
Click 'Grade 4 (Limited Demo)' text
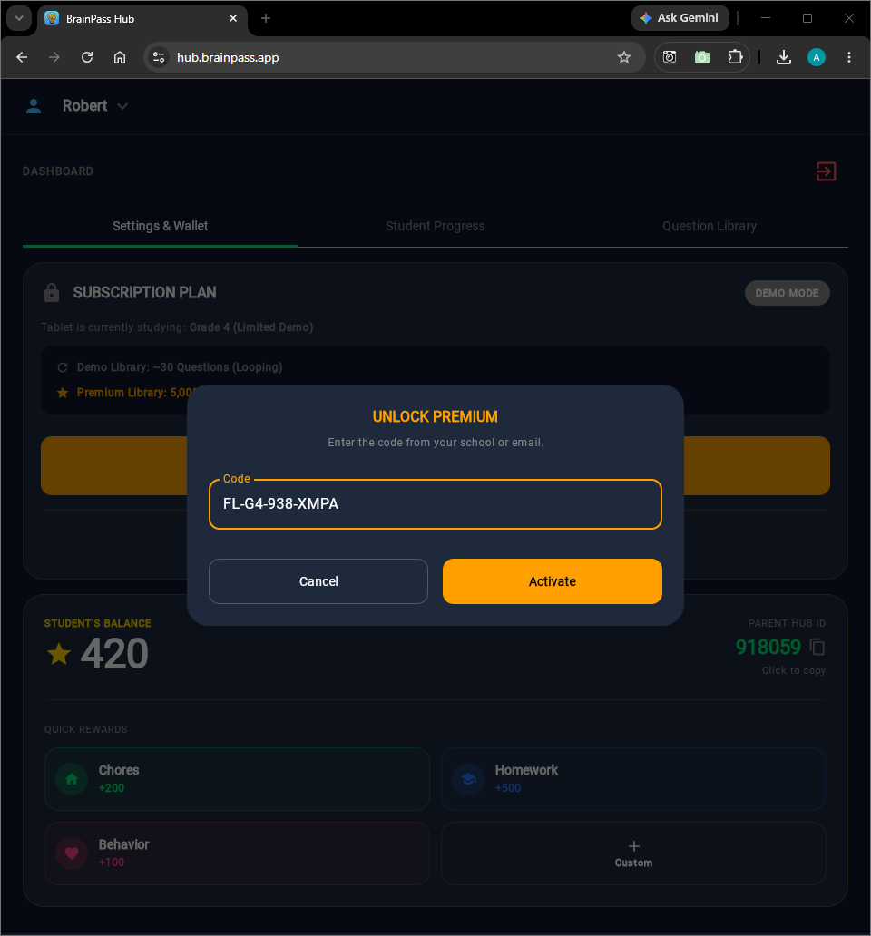click(251, 327)
